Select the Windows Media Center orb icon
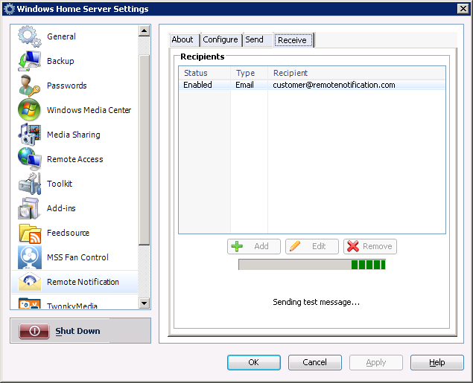473x383 pixels. [29, 110]
